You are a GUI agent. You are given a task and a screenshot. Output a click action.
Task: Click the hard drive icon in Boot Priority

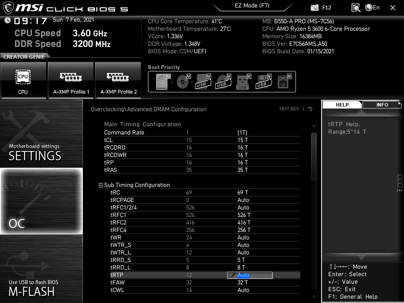pyautogui.click(x=162, y=81)
